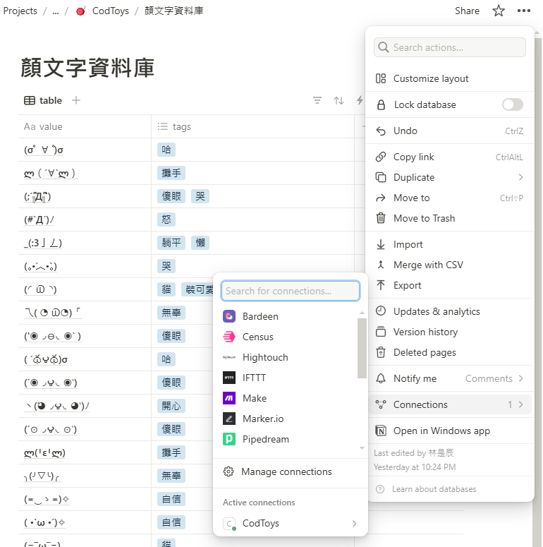The image size is (543, 547).
Task: Click the Share button
Action: tap(467, 11)
